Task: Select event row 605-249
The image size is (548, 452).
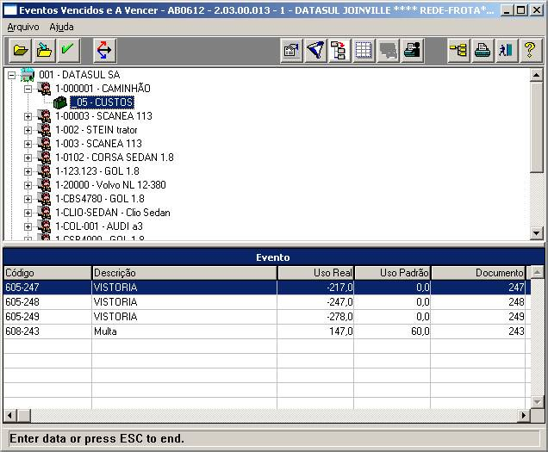Action: pos(266,317)
